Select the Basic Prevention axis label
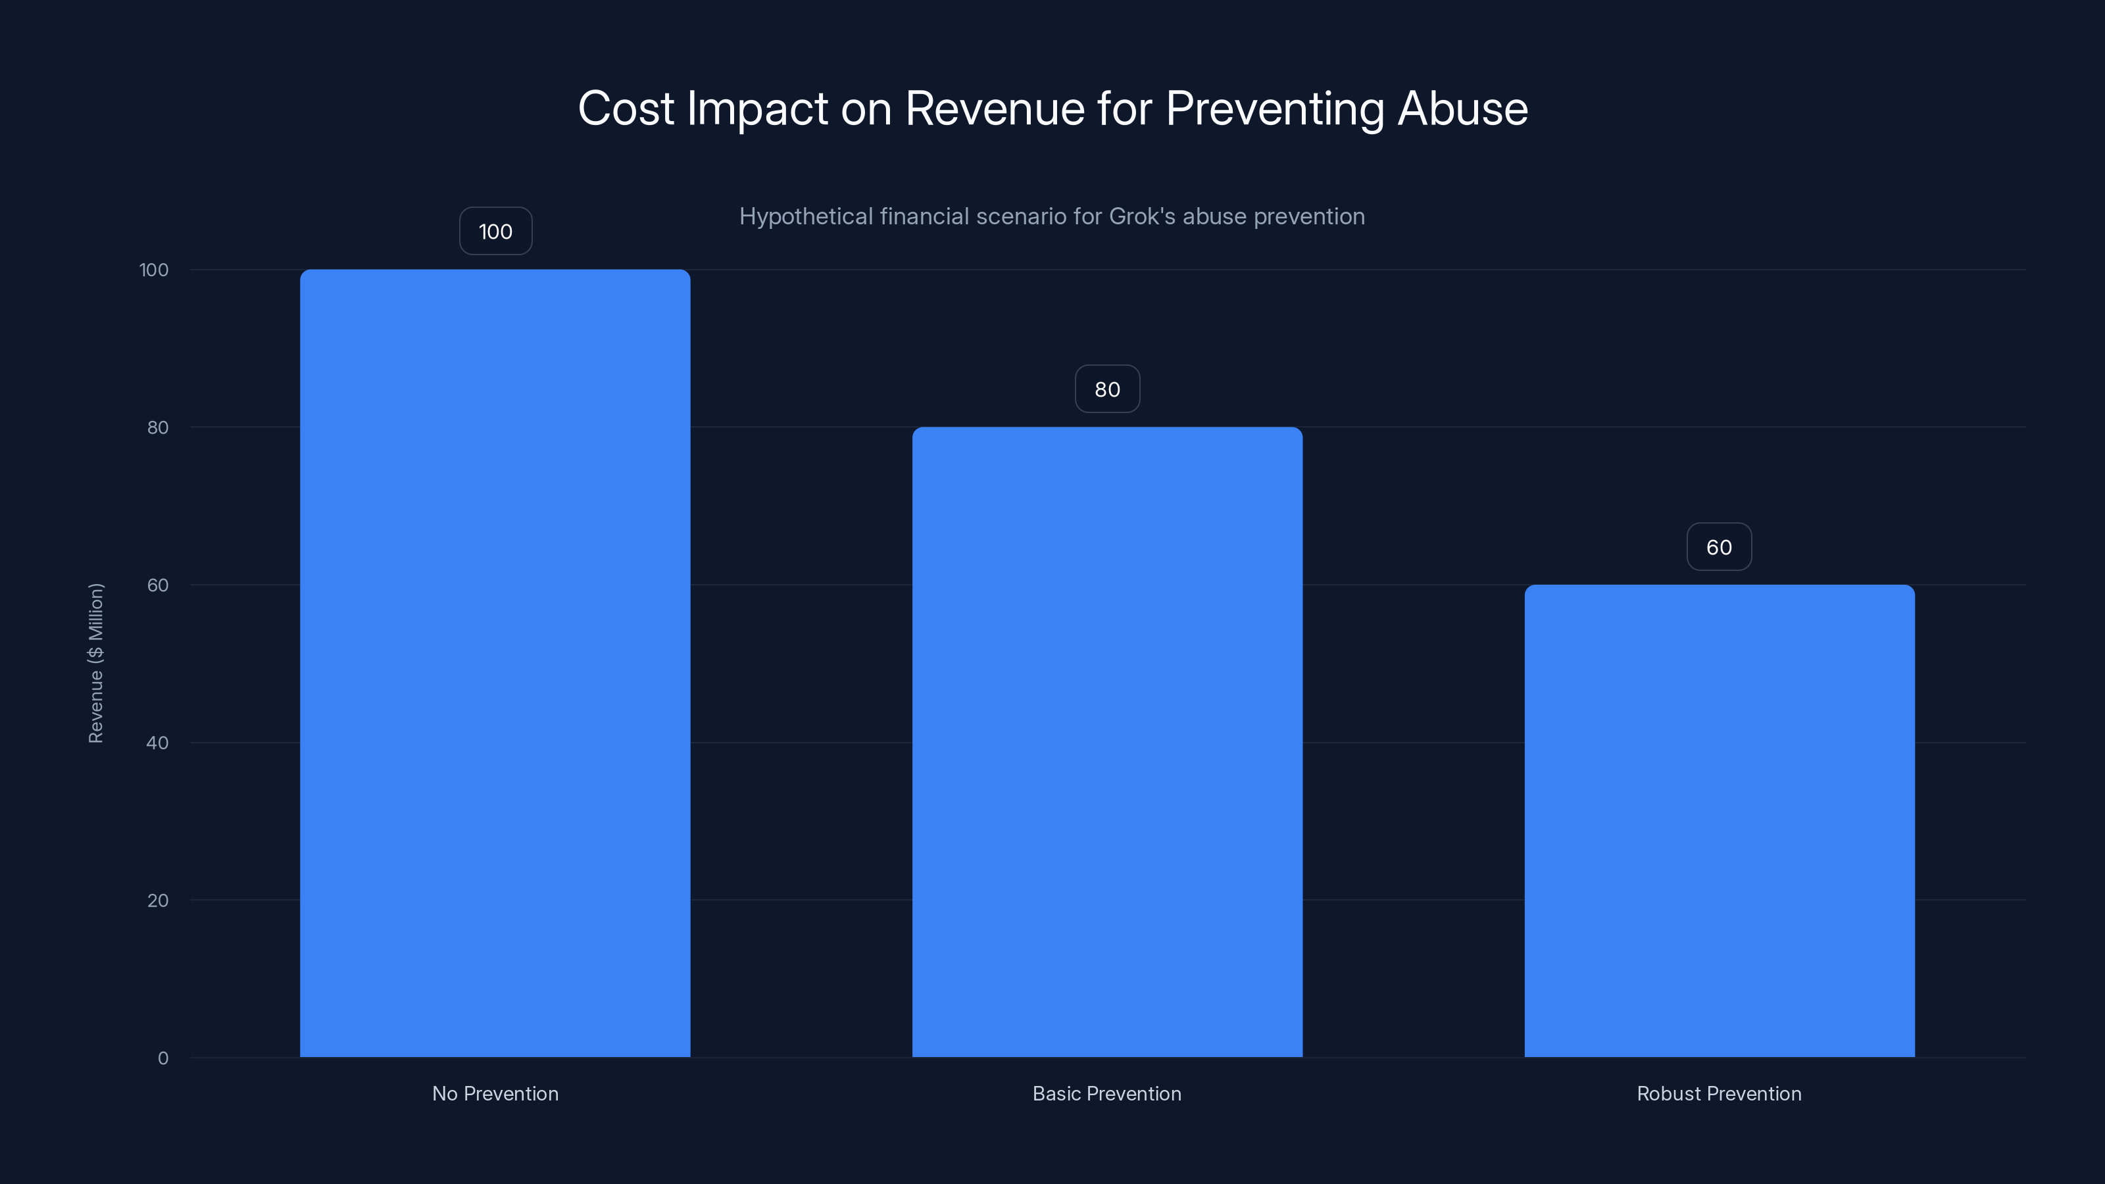This screenshot has height=1184, width=2105. 1106,1093
